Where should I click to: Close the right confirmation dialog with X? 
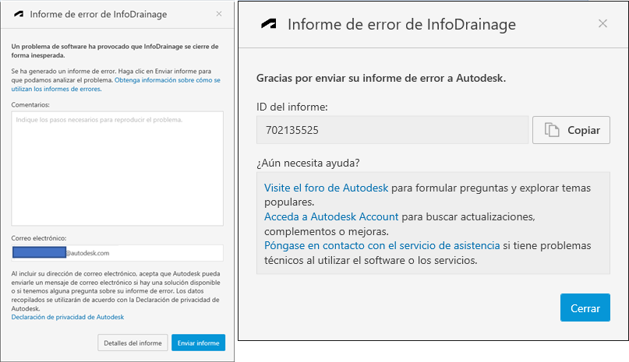point(602,23)
